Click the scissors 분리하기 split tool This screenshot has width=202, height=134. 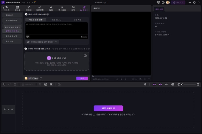click(27, 85)
